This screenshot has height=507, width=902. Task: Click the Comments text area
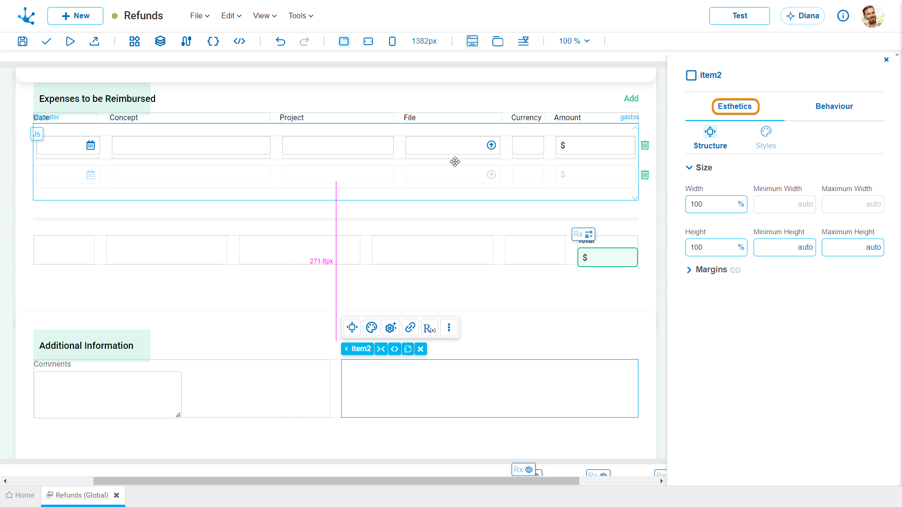point(108,395)
